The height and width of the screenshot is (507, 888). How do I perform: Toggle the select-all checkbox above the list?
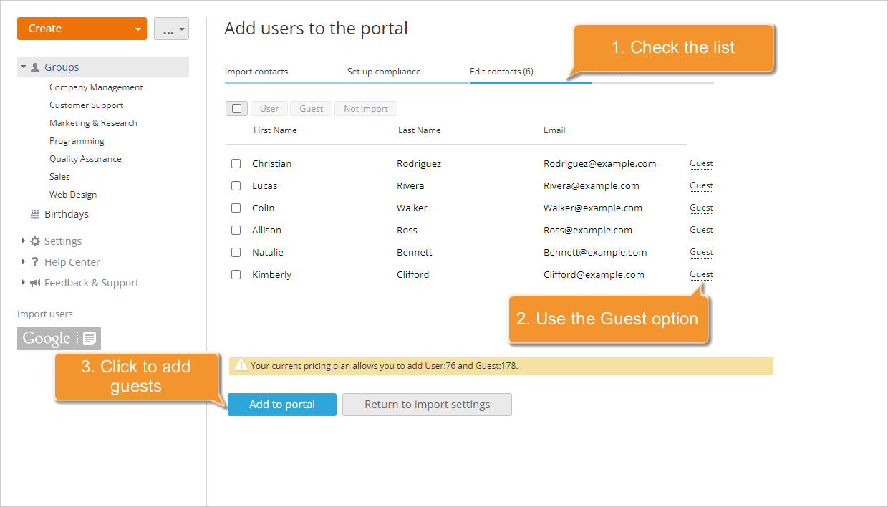236,109
